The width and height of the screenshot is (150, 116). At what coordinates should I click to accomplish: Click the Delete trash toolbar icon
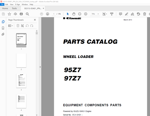(x=144, y=14)
